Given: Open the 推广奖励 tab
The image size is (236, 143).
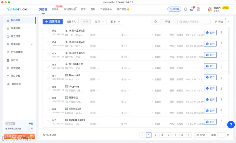Looking at the screenshot, I should [123, 9].
